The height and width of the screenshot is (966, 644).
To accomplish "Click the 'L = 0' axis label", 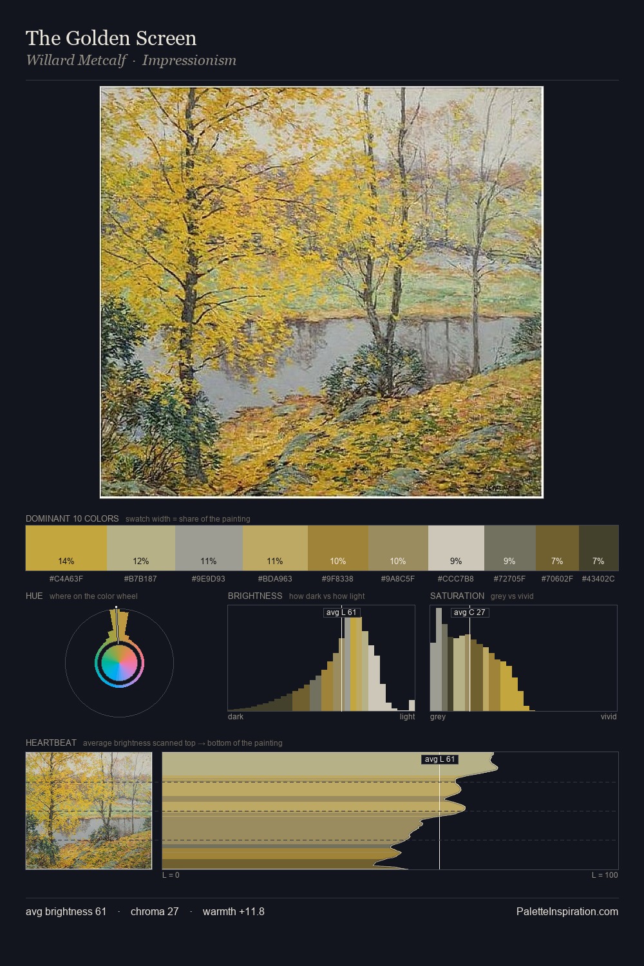I will click(x=171, y=875).
